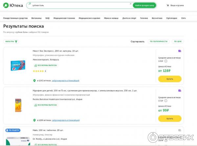
Task: Click the filter funnel icon
Action: 16,42
